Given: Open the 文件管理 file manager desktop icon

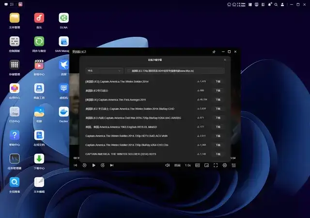Looking at the screenshot, I should (15, 18).
